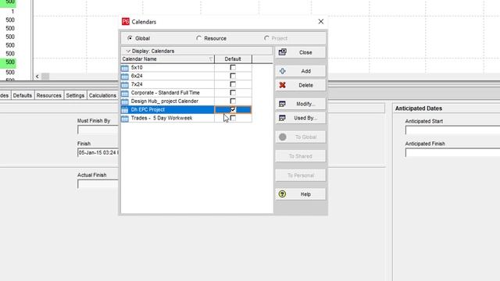
Task: Select the 7x24 calendar row
Action: 186,84
